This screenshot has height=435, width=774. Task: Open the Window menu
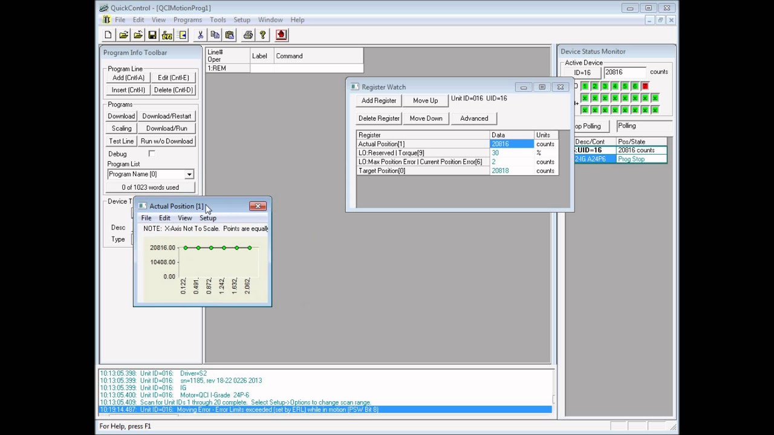tap(270, 20)
